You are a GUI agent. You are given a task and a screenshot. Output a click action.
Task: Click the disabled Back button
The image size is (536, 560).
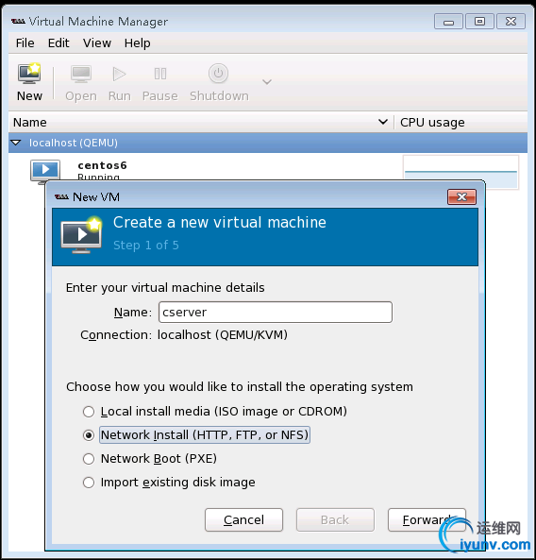click(x=335, y=520)
